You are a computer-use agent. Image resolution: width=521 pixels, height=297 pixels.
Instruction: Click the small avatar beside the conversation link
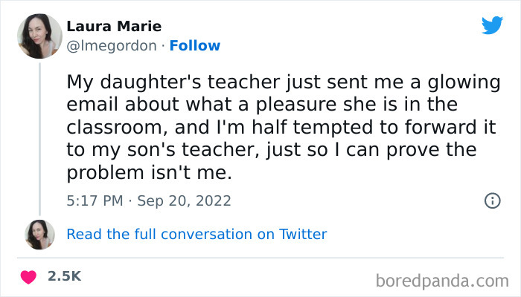point(39,235)
